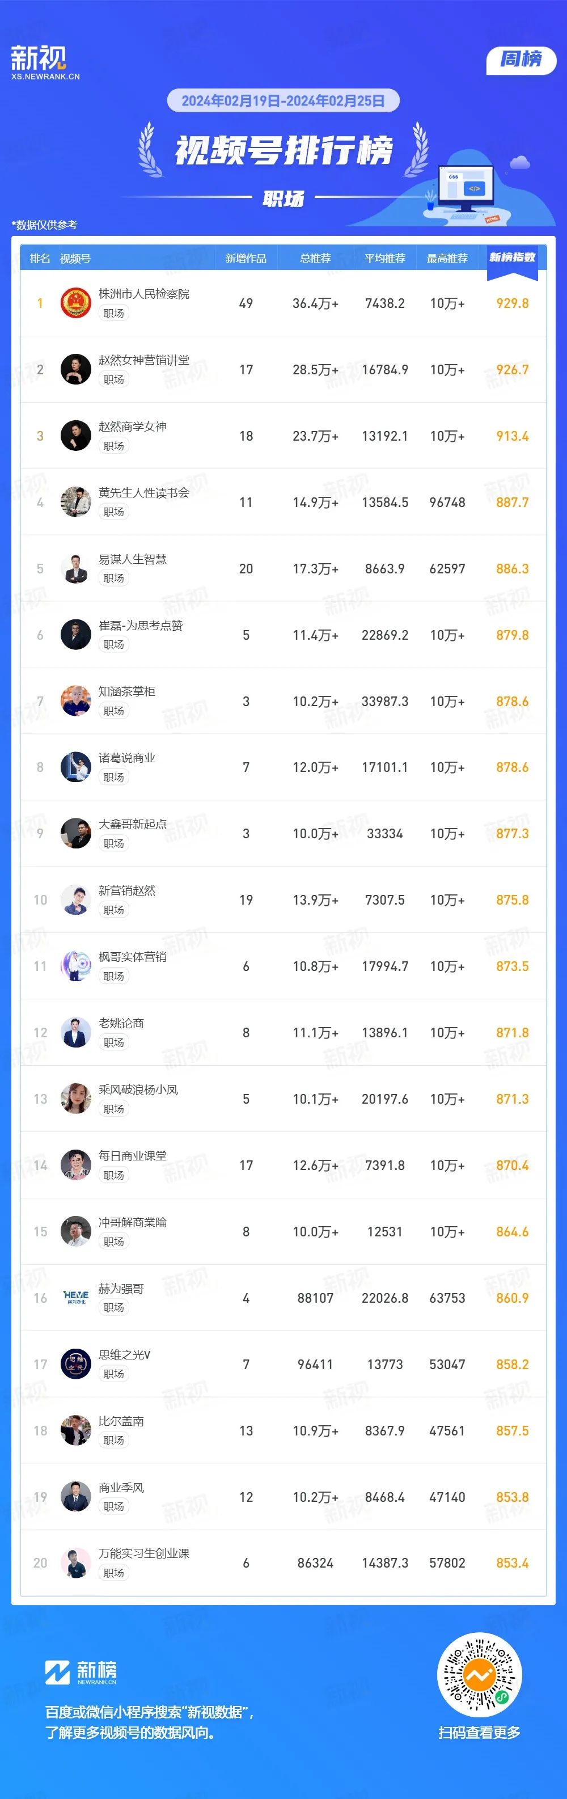567x1799 pixels.
Task: Open 株洲市人民检察院 avatar emblem
Action: 76,303
